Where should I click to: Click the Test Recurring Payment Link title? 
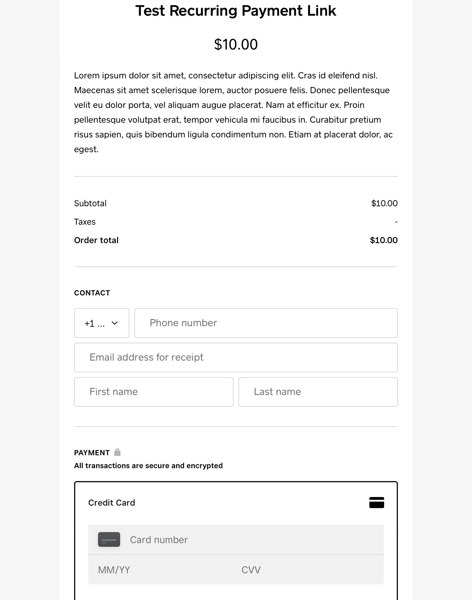click(236, 11)
